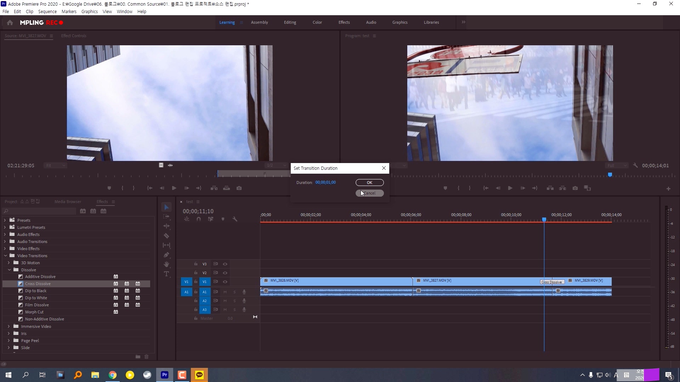Expand the 3D Motion transitions folder
This screenshot has width=680, height=382.
pos(9,263)
